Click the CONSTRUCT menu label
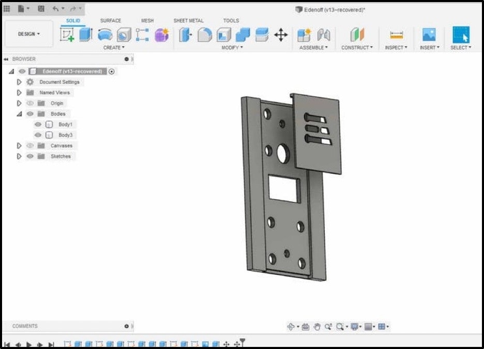 [x=357, y=48]
